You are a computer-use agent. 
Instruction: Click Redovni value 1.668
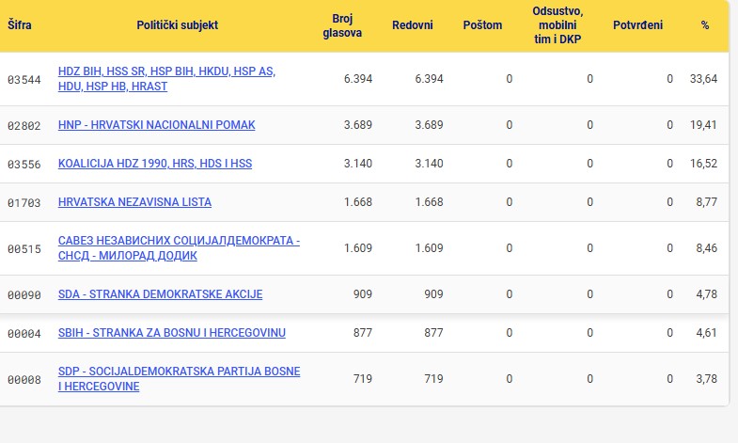click(429, 202)
